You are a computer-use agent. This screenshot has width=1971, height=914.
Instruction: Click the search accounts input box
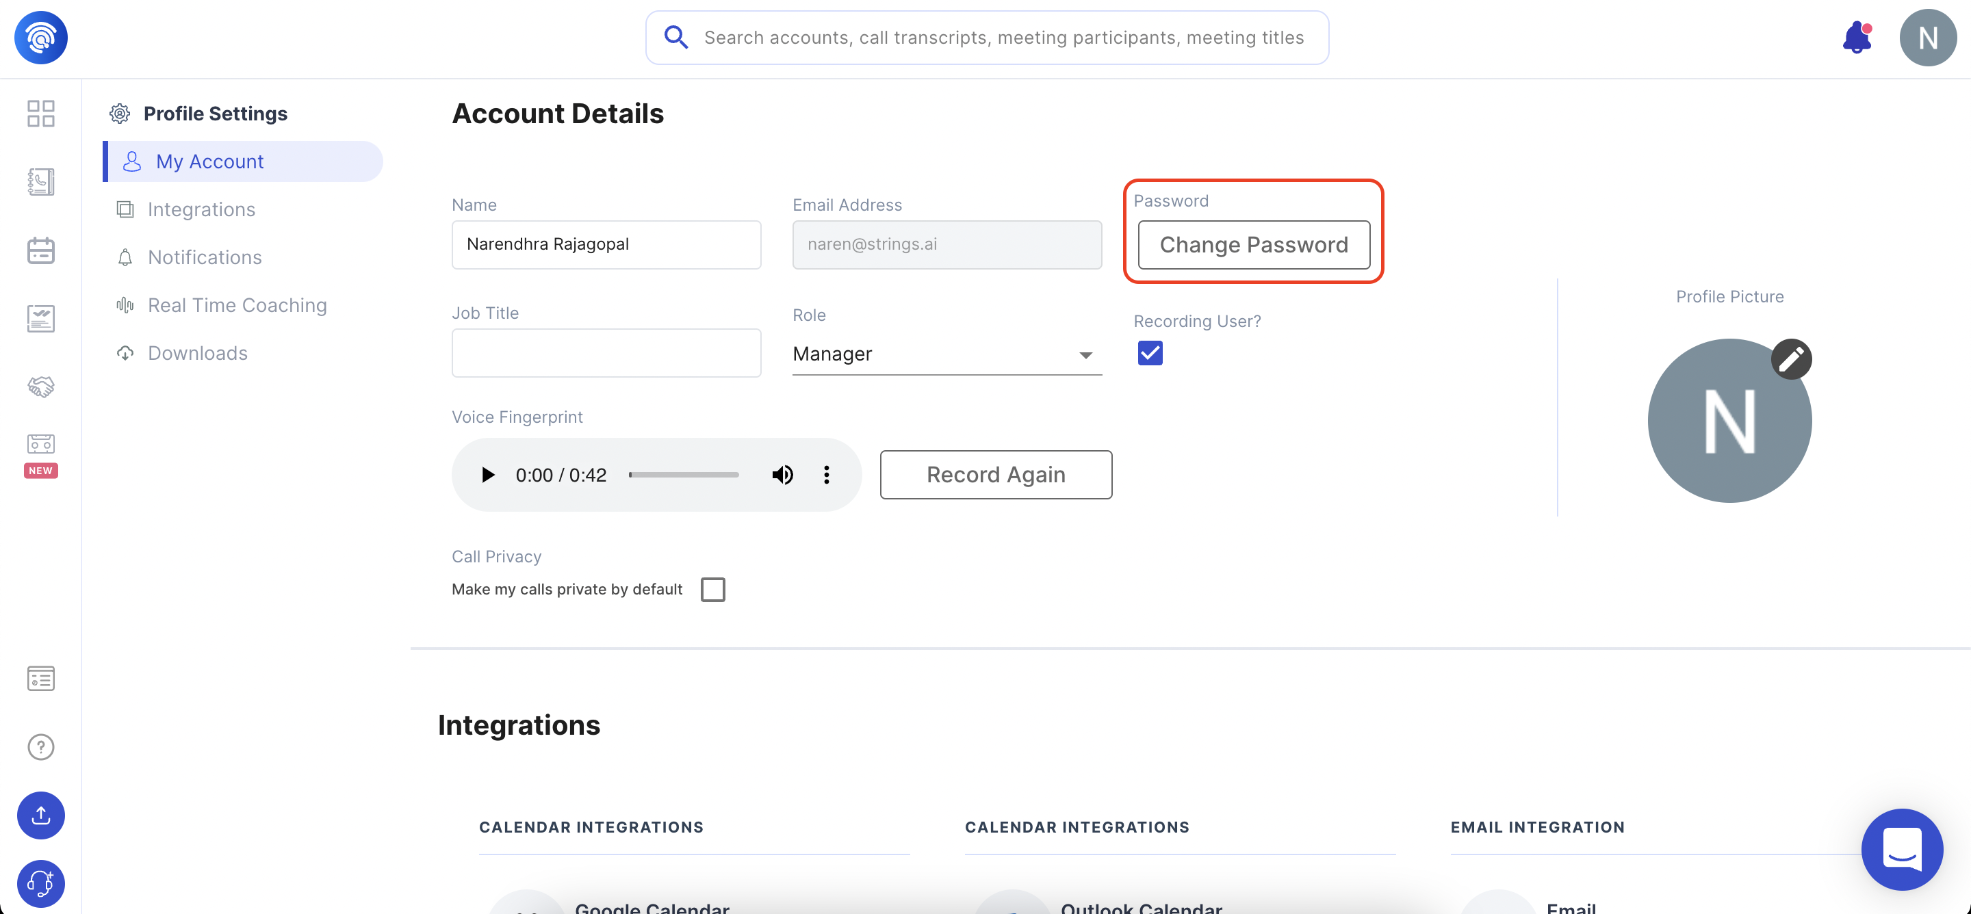pos(987,38)
